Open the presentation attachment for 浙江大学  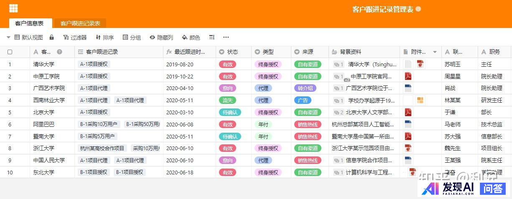click(x=408, y=148)
